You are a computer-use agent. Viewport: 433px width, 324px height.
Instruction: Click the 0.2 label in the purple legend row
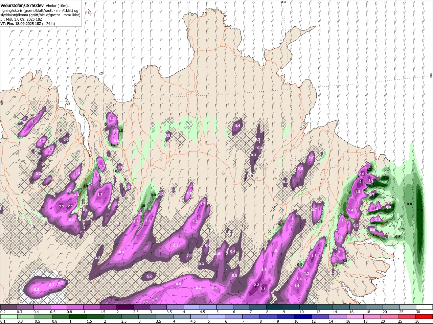[3, 311]
